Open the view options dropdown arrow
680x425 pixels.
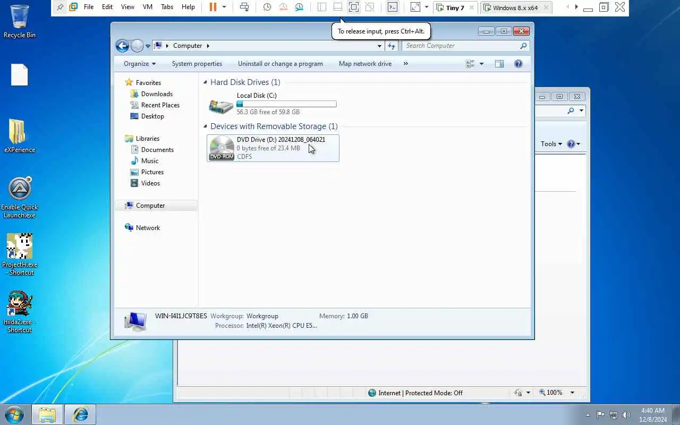[x=482, y=64]
